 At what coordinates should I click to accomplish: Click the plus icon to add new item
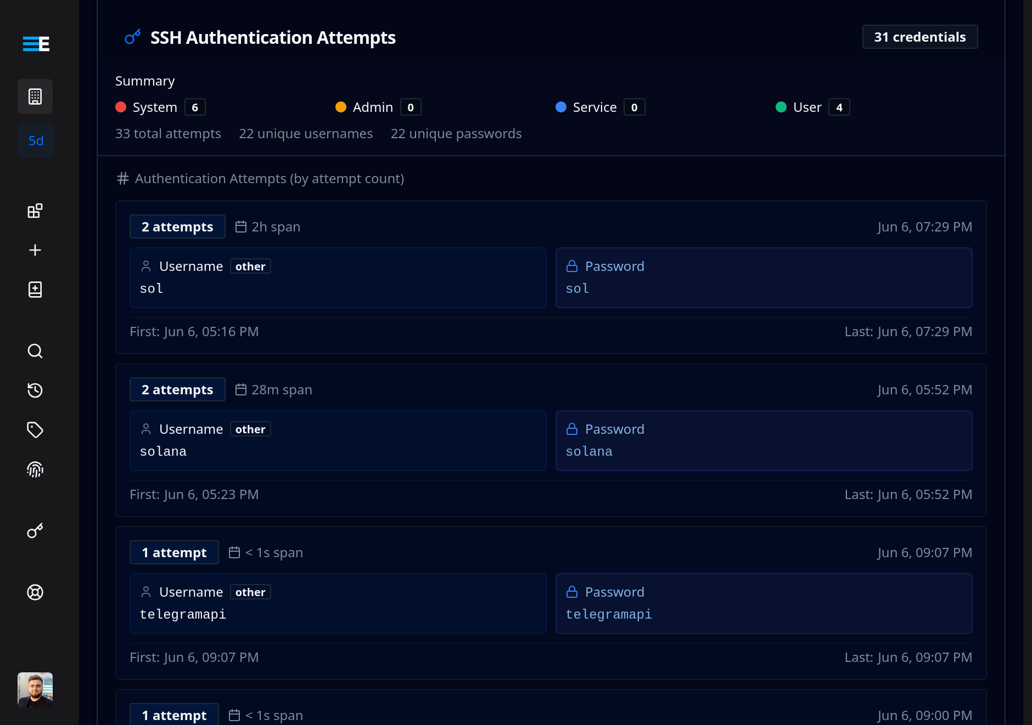coord(35,250)
